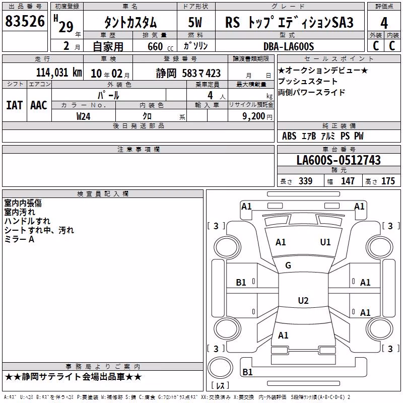This screenshot has width=403, height=403.
Task: Click the 後日発送部品 section header
Action: click(139, 125)
